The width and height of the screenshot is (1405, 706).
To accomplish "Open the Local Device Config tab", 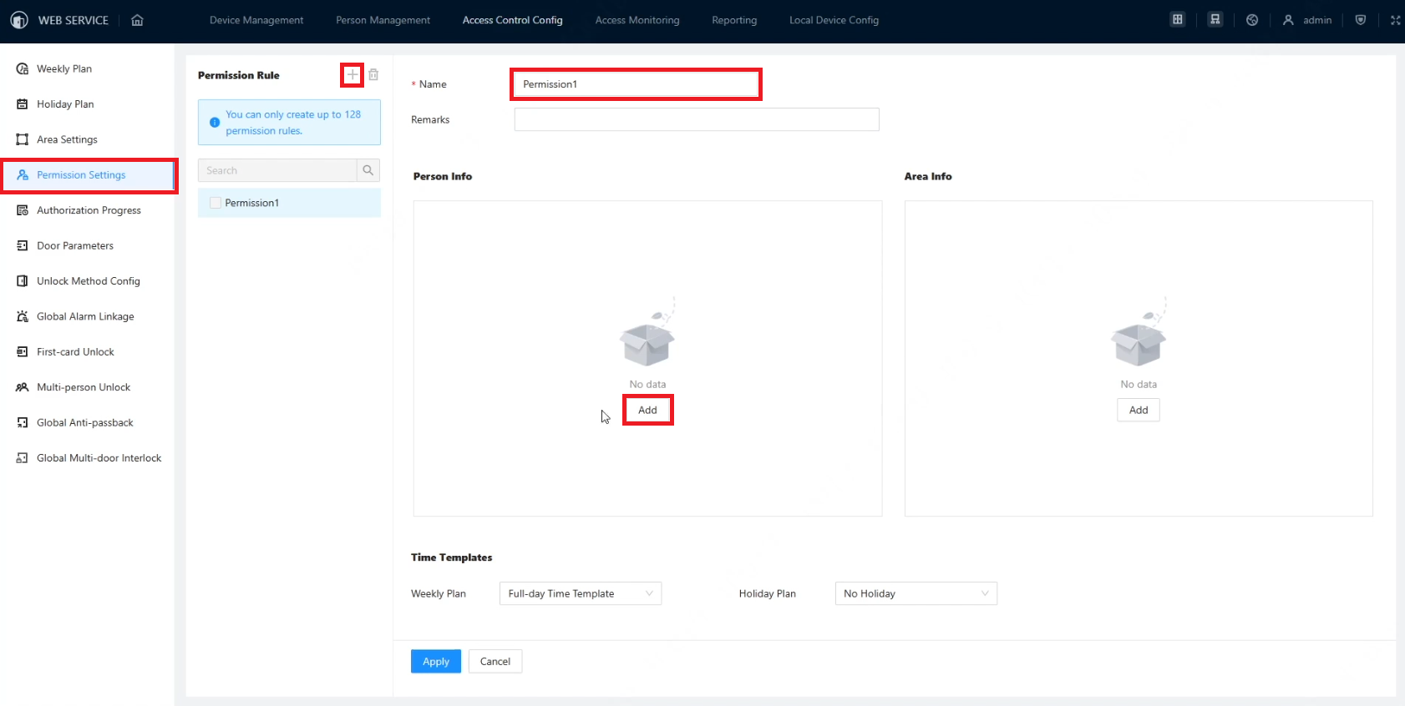I will pos(834,20).
